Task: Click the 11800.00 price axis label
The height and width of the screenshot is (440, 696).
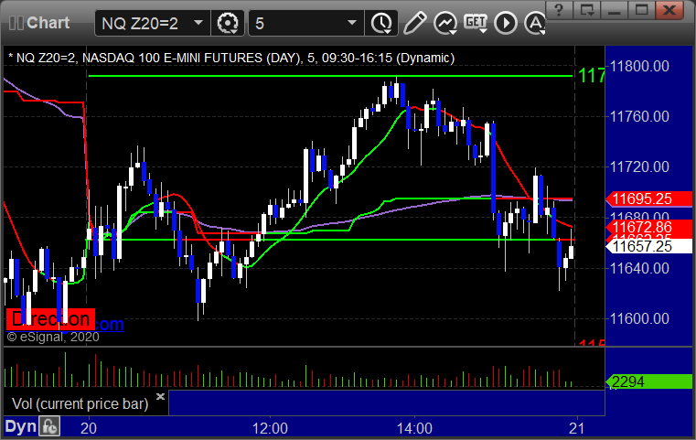Action: [x=639, y=66]
